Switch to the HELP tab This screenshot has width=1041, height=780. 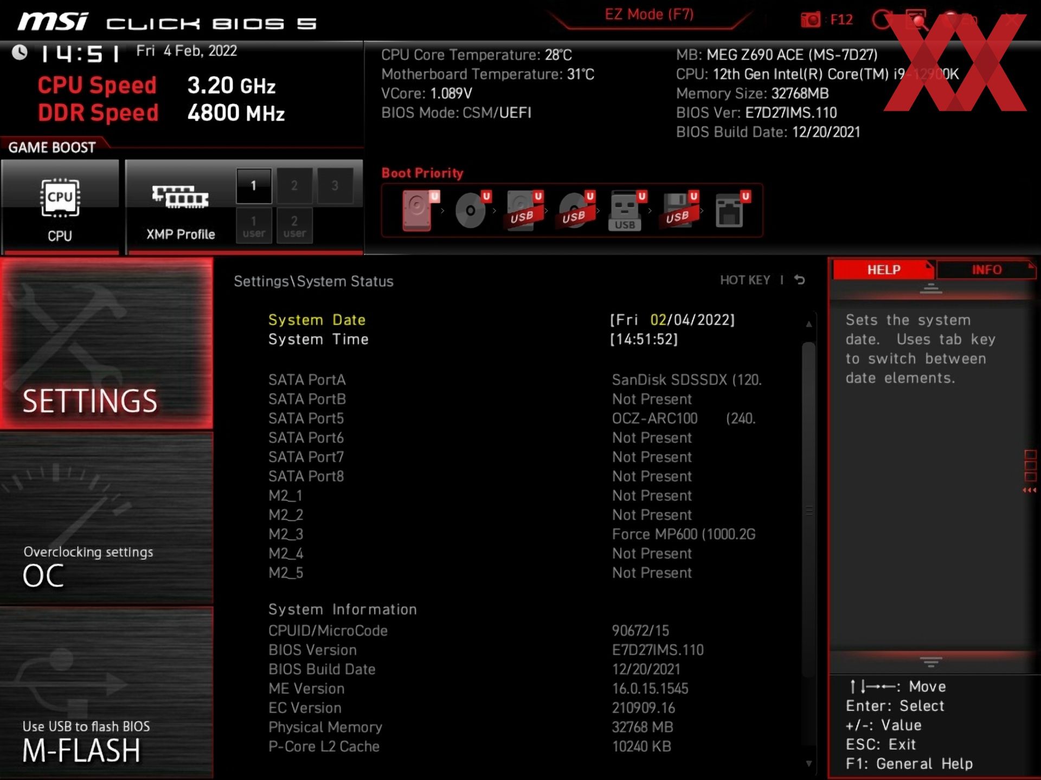point(883,270)
